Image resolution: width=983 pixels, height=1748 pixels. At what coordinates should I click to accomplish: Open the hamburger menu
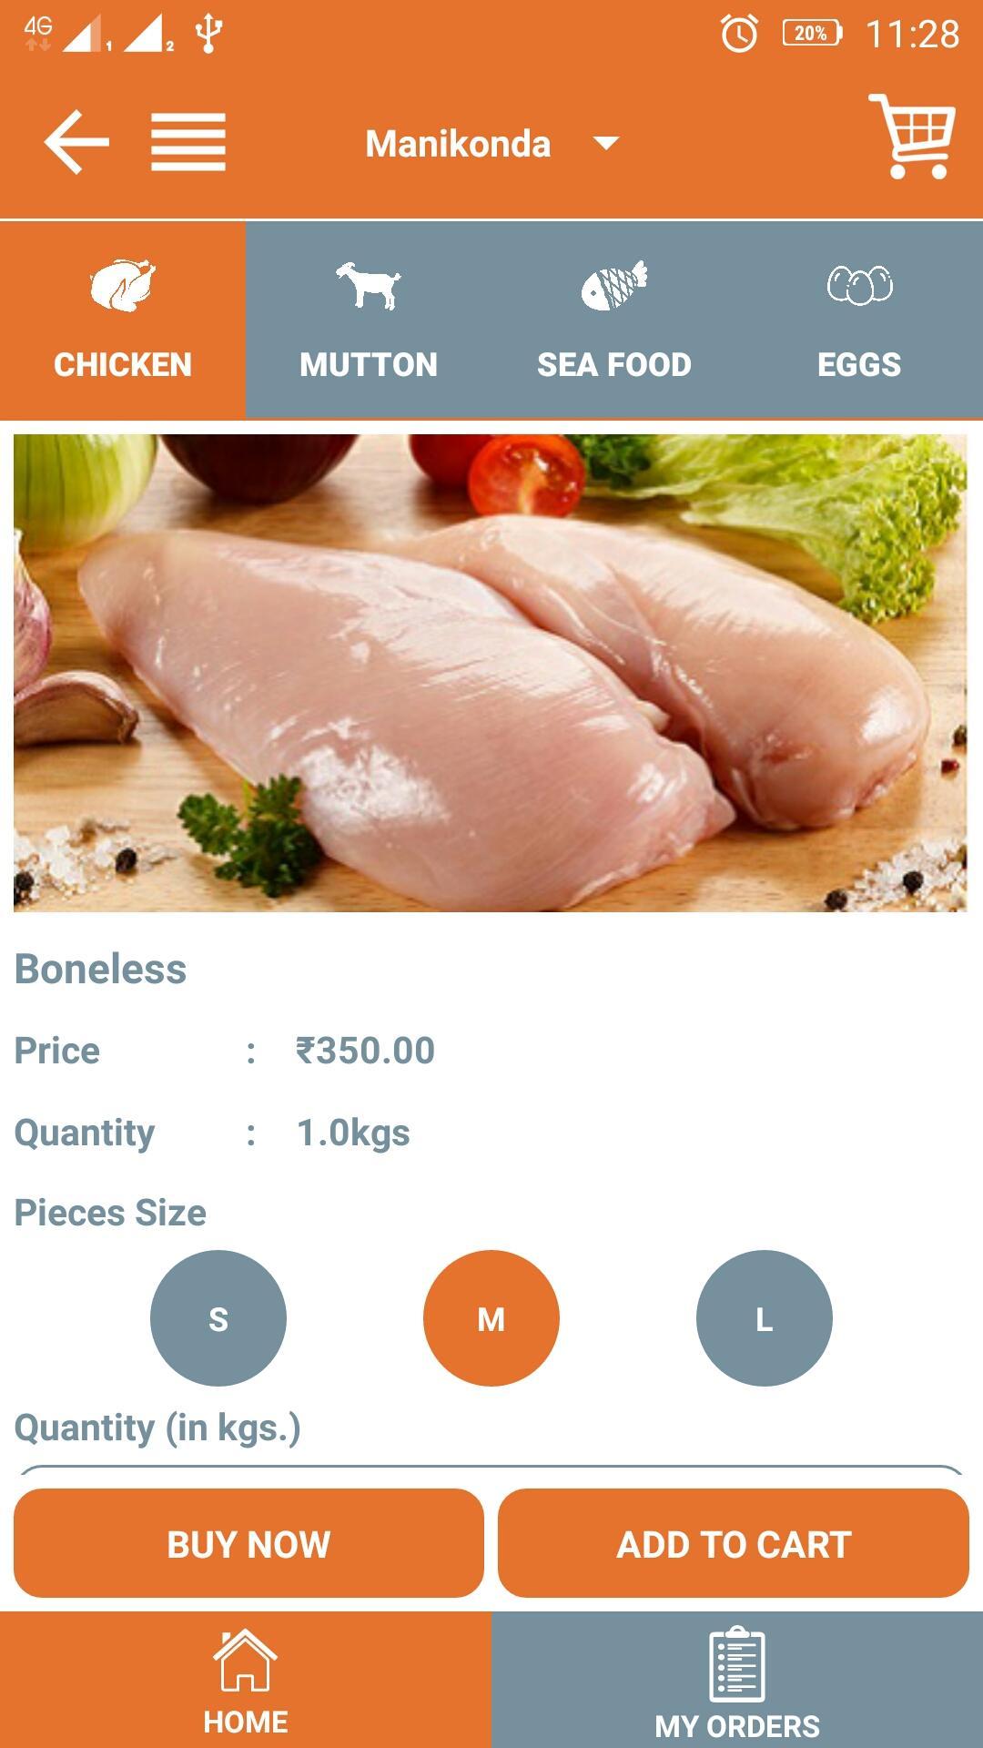[x=187, y=142]
